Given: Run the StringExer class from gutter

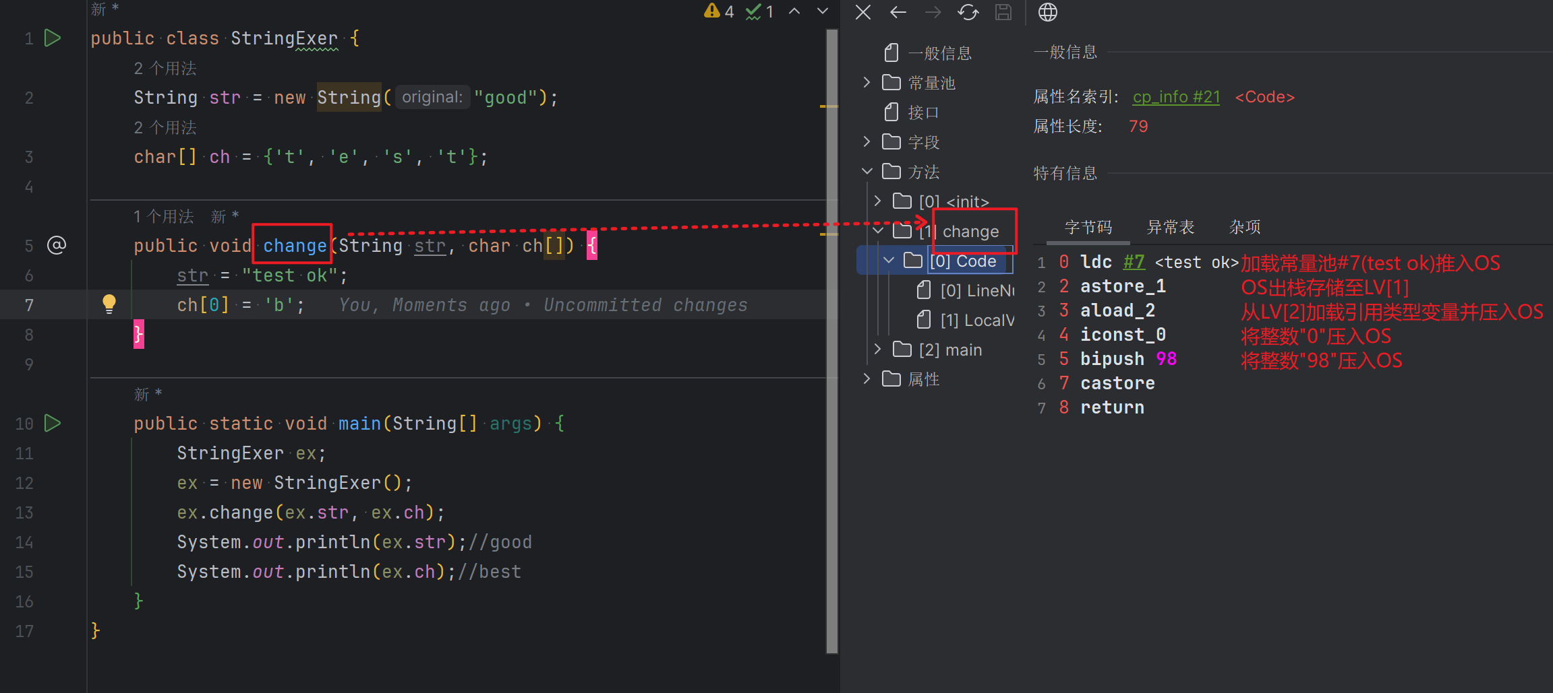Looking at the screenshot, I should (x=53, y=38).
